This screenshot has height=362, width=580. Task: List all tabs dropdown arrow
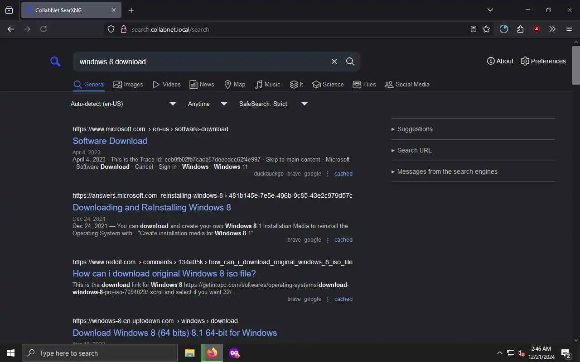point(490,10)
